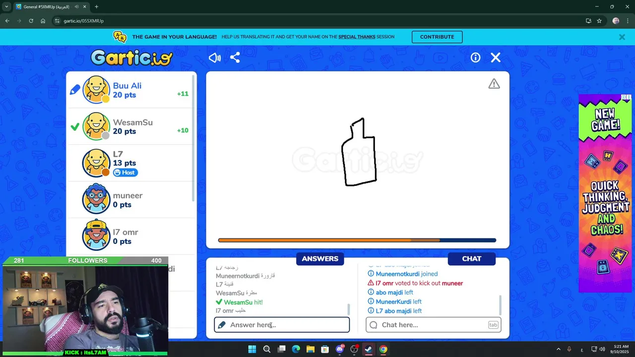This screenshot has height=357, width=635.
Task: Click the Gartic.io logo
Action: pos(131,58)
